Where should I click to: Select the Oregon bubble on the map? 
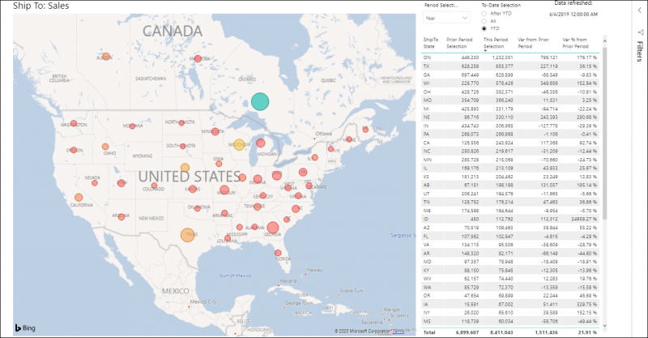74,150
